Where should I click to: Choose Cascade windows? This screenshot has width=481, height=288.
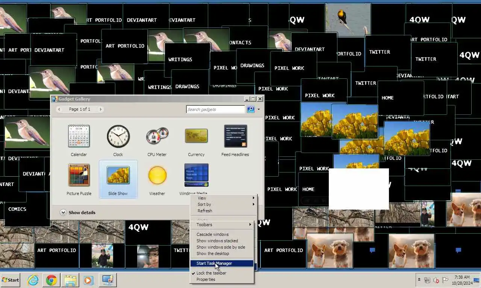222,234
